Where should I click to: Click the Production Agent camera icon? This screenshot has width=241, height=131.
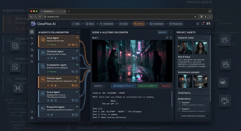[x=43, y=108]
